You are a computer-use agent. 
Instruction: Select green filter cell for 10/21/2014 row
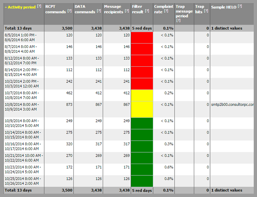tap(142, 158)
